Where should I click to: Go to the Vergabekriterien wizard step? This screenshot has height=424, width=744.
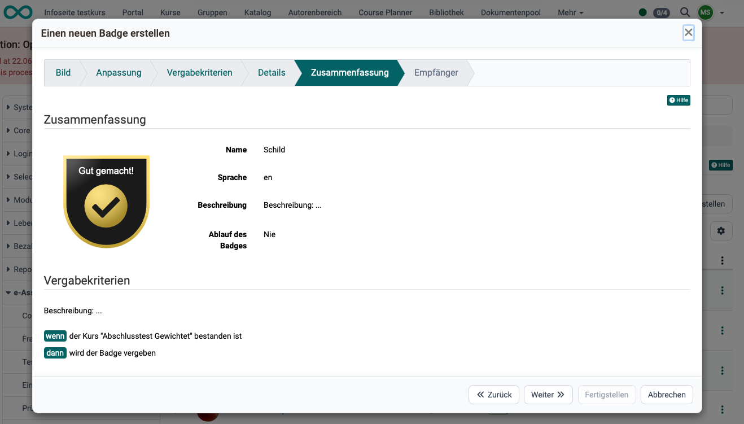click(199, 72)
